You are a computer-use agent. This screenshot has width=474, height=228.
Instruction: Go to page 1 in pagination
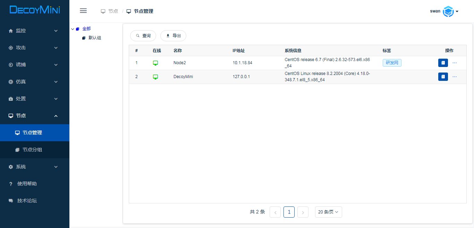pos(289,212)
